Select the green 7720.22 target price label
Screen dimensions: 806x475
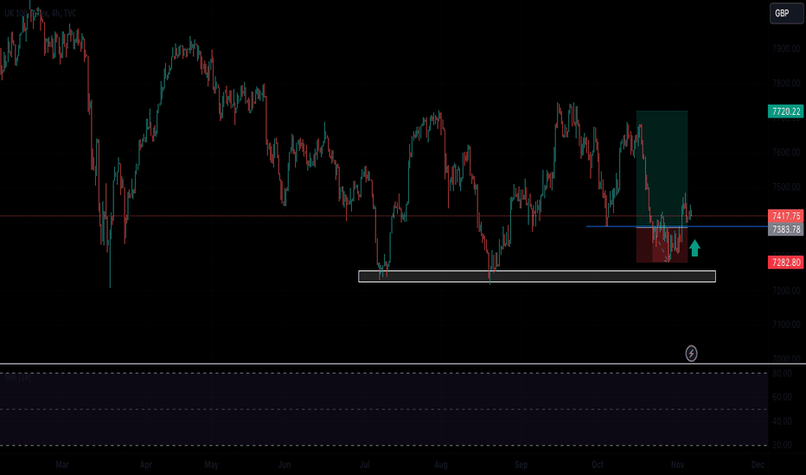[786, 111]
